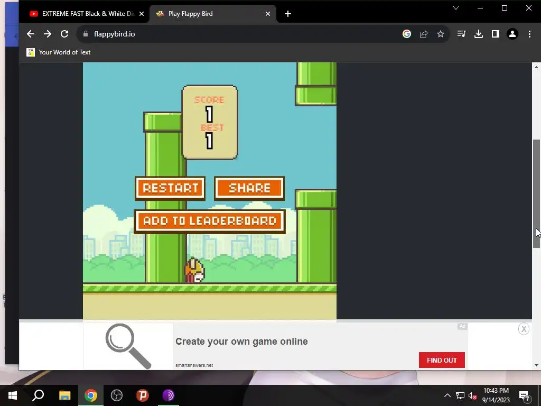Screen dimensions: 541x406
Task: Click the scrollbar up arrow
Action: coord(536,67)
